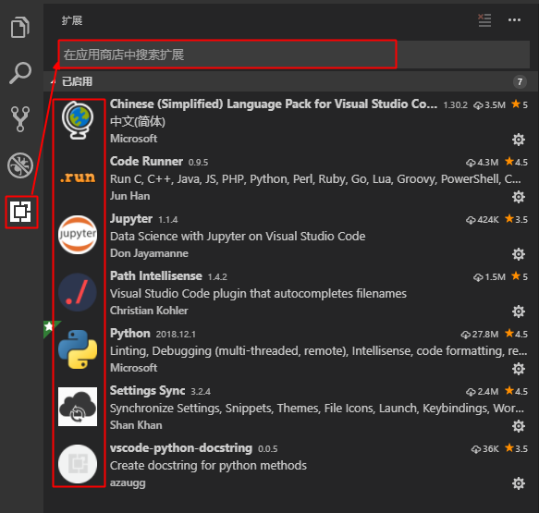Screen dimensions: 539x513
Task: Click the Jupyter extension logo
Action: 78,235
